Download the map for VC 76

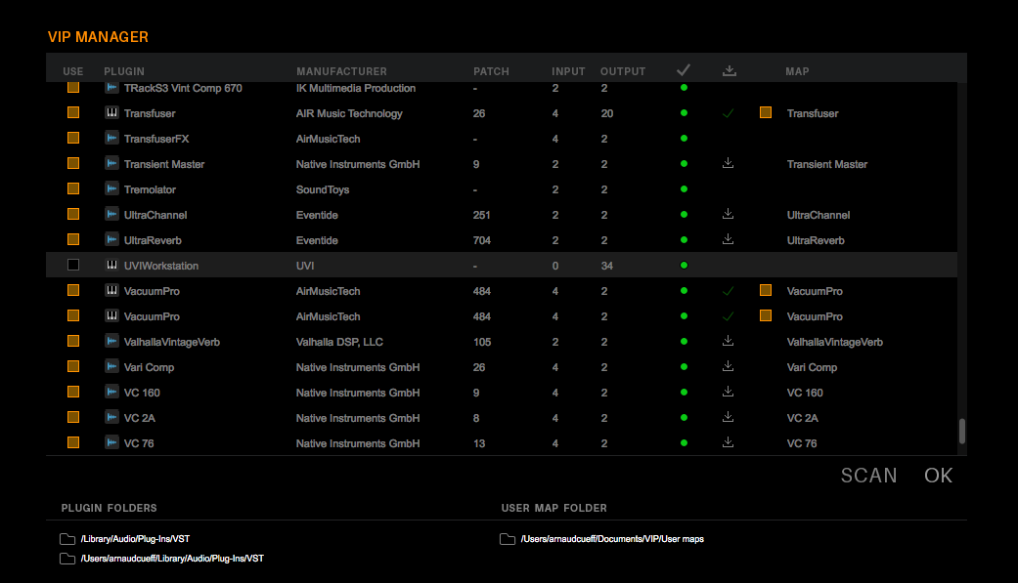(728, 441)
